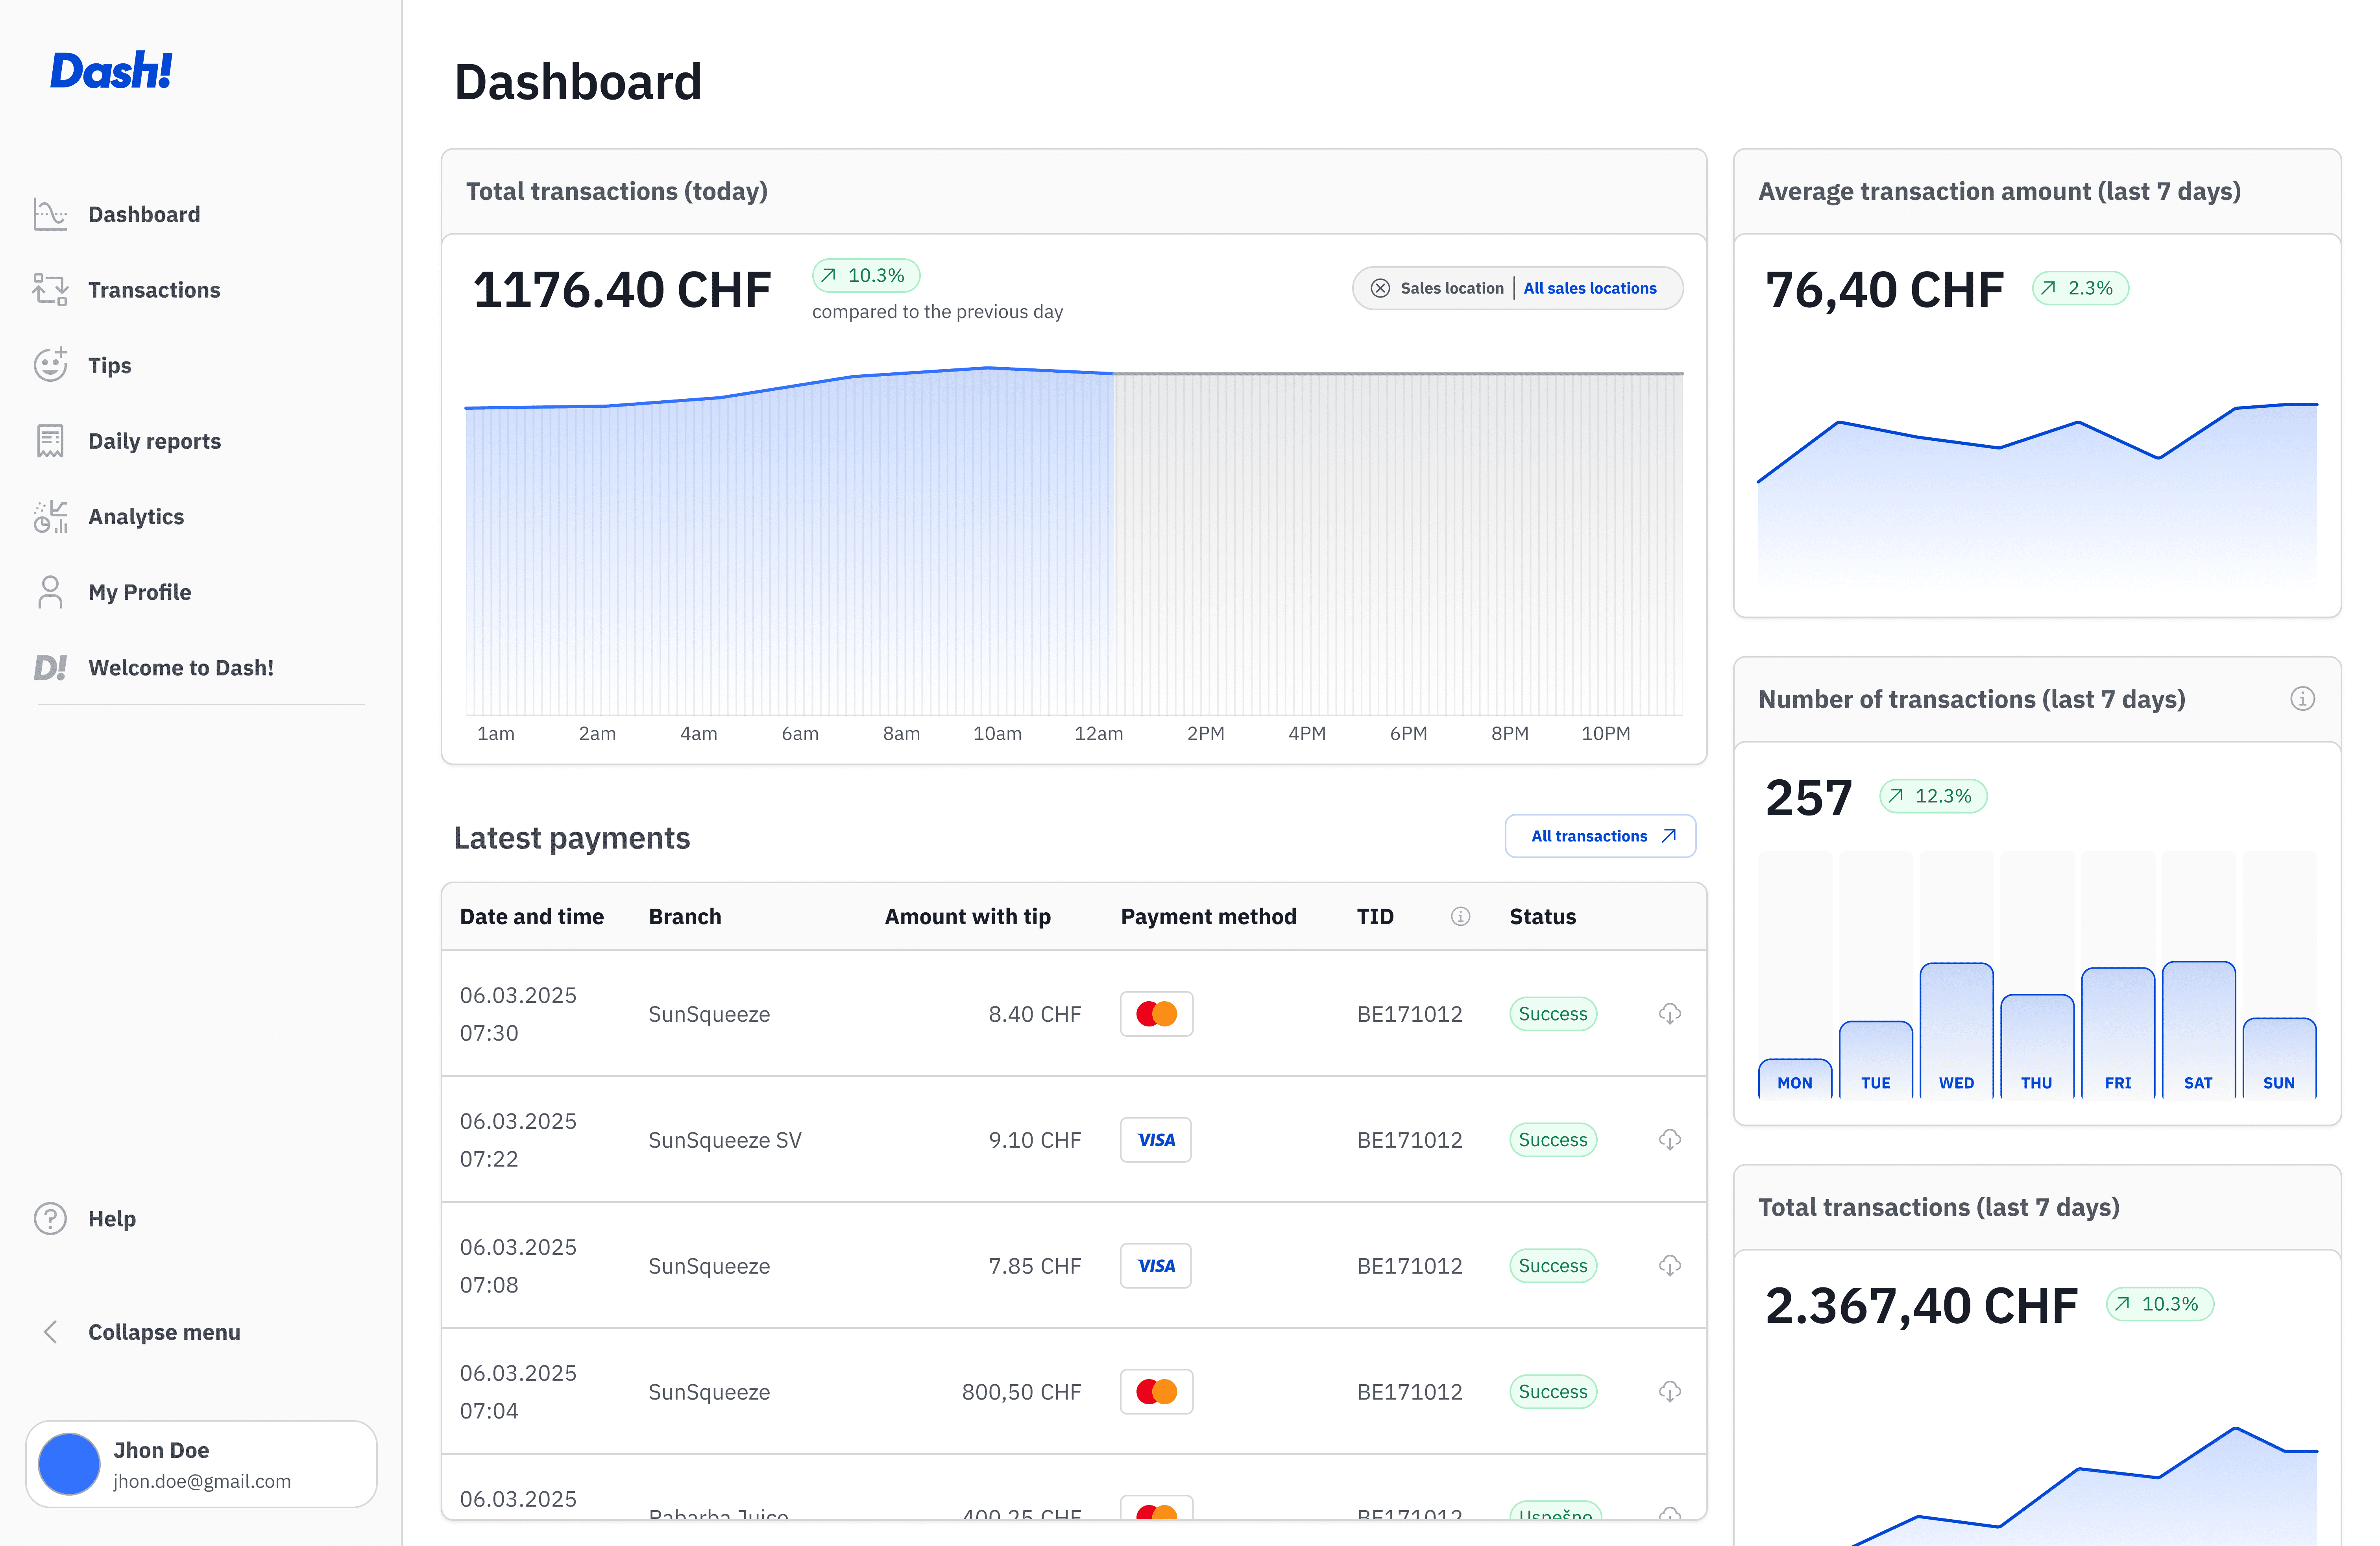2380x1546 pixels.
Task: Open the Jhon Doe account card
Action: [x=201, y=1464]
